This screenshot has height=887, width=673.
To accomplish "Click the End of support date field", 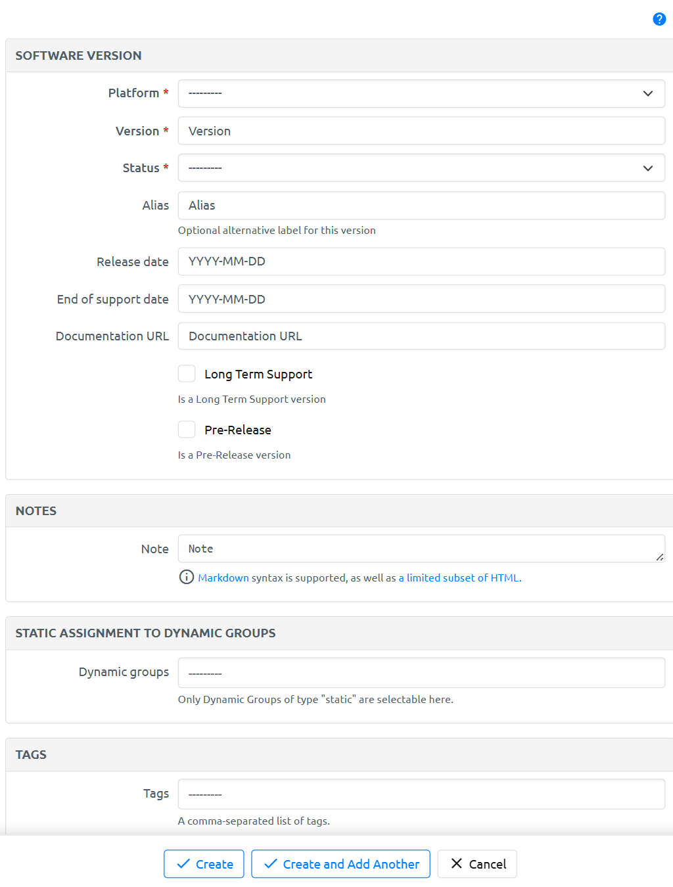I will tap(421, 299).
